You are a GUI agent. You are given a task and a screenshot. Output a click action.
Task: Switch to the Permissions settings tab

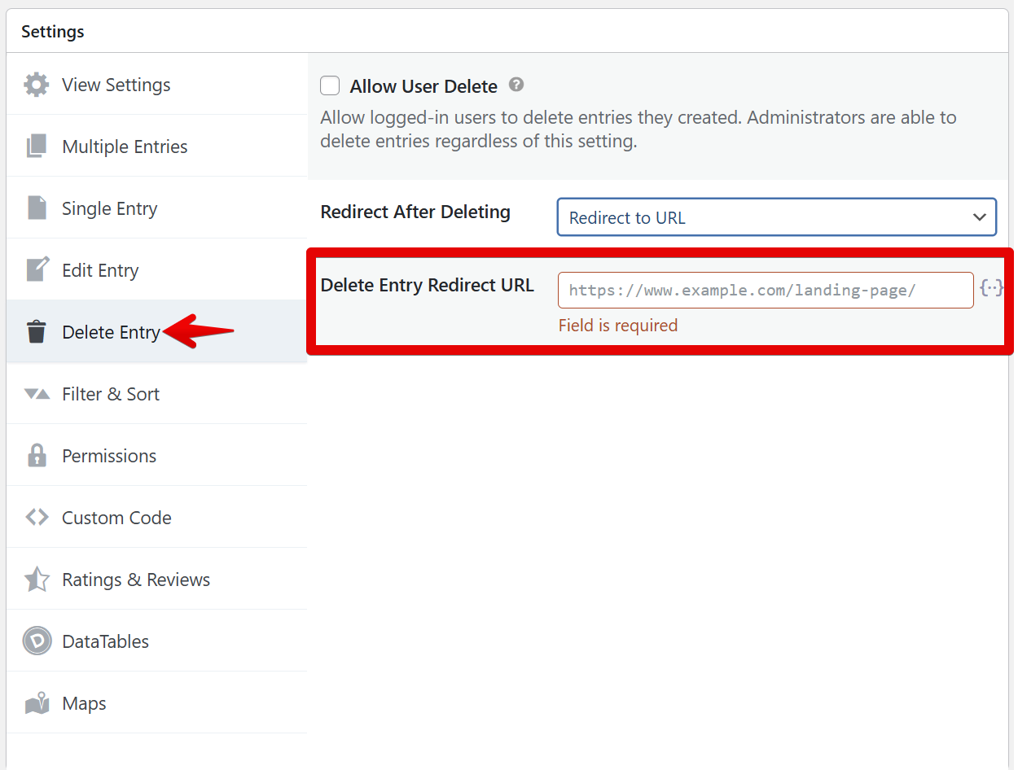click(109, 456)
